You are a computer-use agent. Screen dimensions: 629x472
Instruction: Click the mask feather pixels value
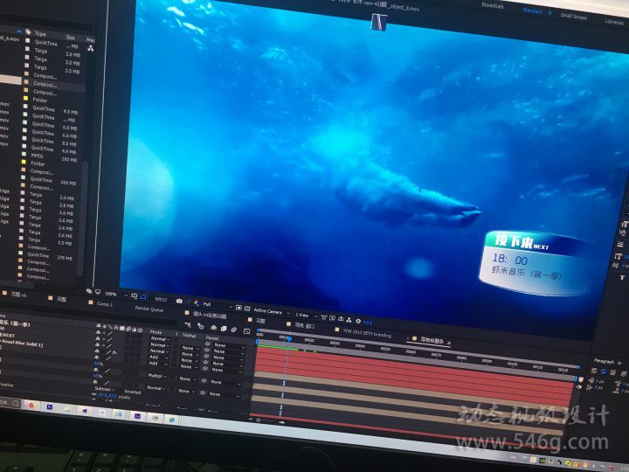point(107,396)
